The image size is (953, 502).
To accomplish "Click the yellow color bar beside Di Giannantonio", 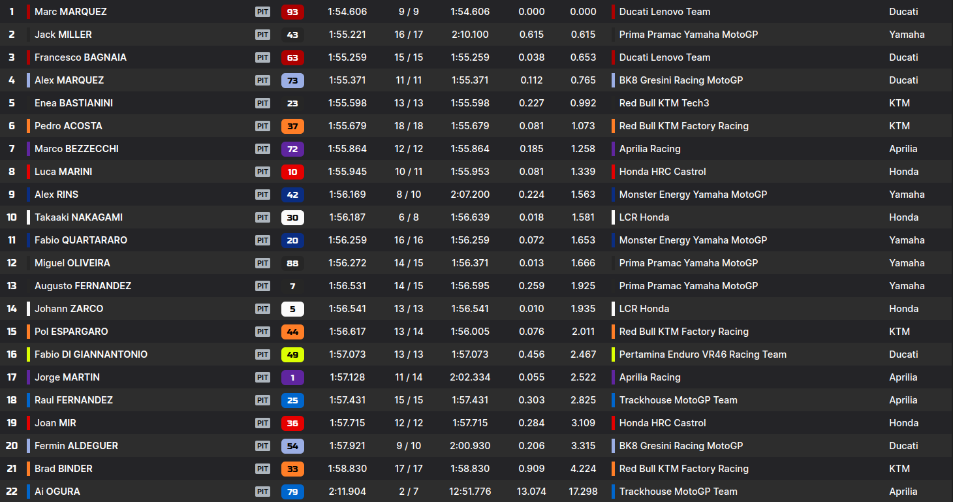I will click(29, 354).
